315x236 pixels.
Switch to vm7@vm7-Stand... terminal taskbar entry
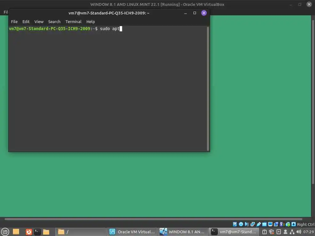point(234,232)
